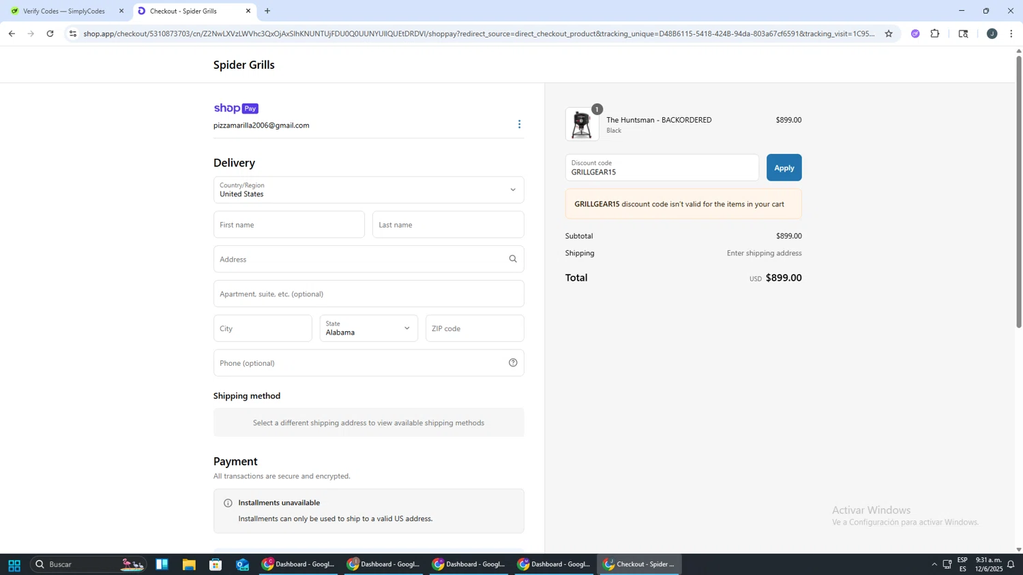Click the ESP ES language indicator
1023x575 pixels.
coord(962,565)
